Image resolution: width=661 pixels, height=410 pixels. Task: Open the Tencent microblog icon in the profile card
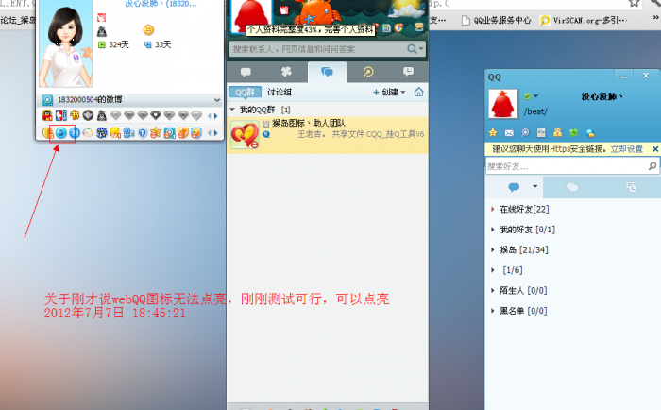(x=169, y=133)
